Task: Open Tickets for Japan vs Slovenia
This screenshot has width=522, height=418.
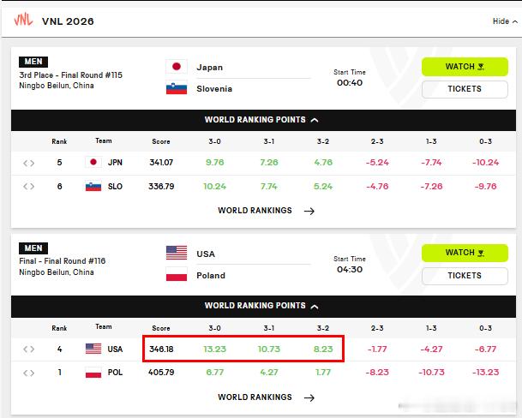Action: [x=465, y=89]
